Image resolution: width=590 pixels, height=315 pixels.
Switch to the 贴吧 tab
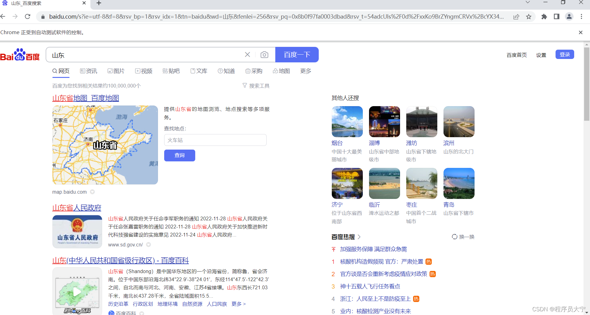click(x=171, y=71)
